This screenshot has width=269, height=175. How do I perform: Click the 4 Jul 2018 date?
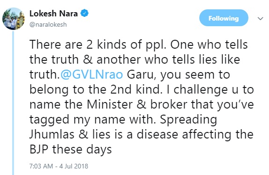74,166
